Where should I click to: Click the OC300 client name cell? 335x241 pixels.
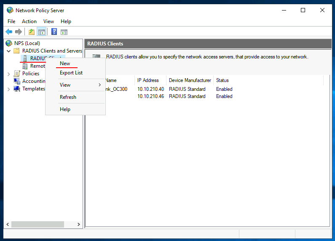116,89
